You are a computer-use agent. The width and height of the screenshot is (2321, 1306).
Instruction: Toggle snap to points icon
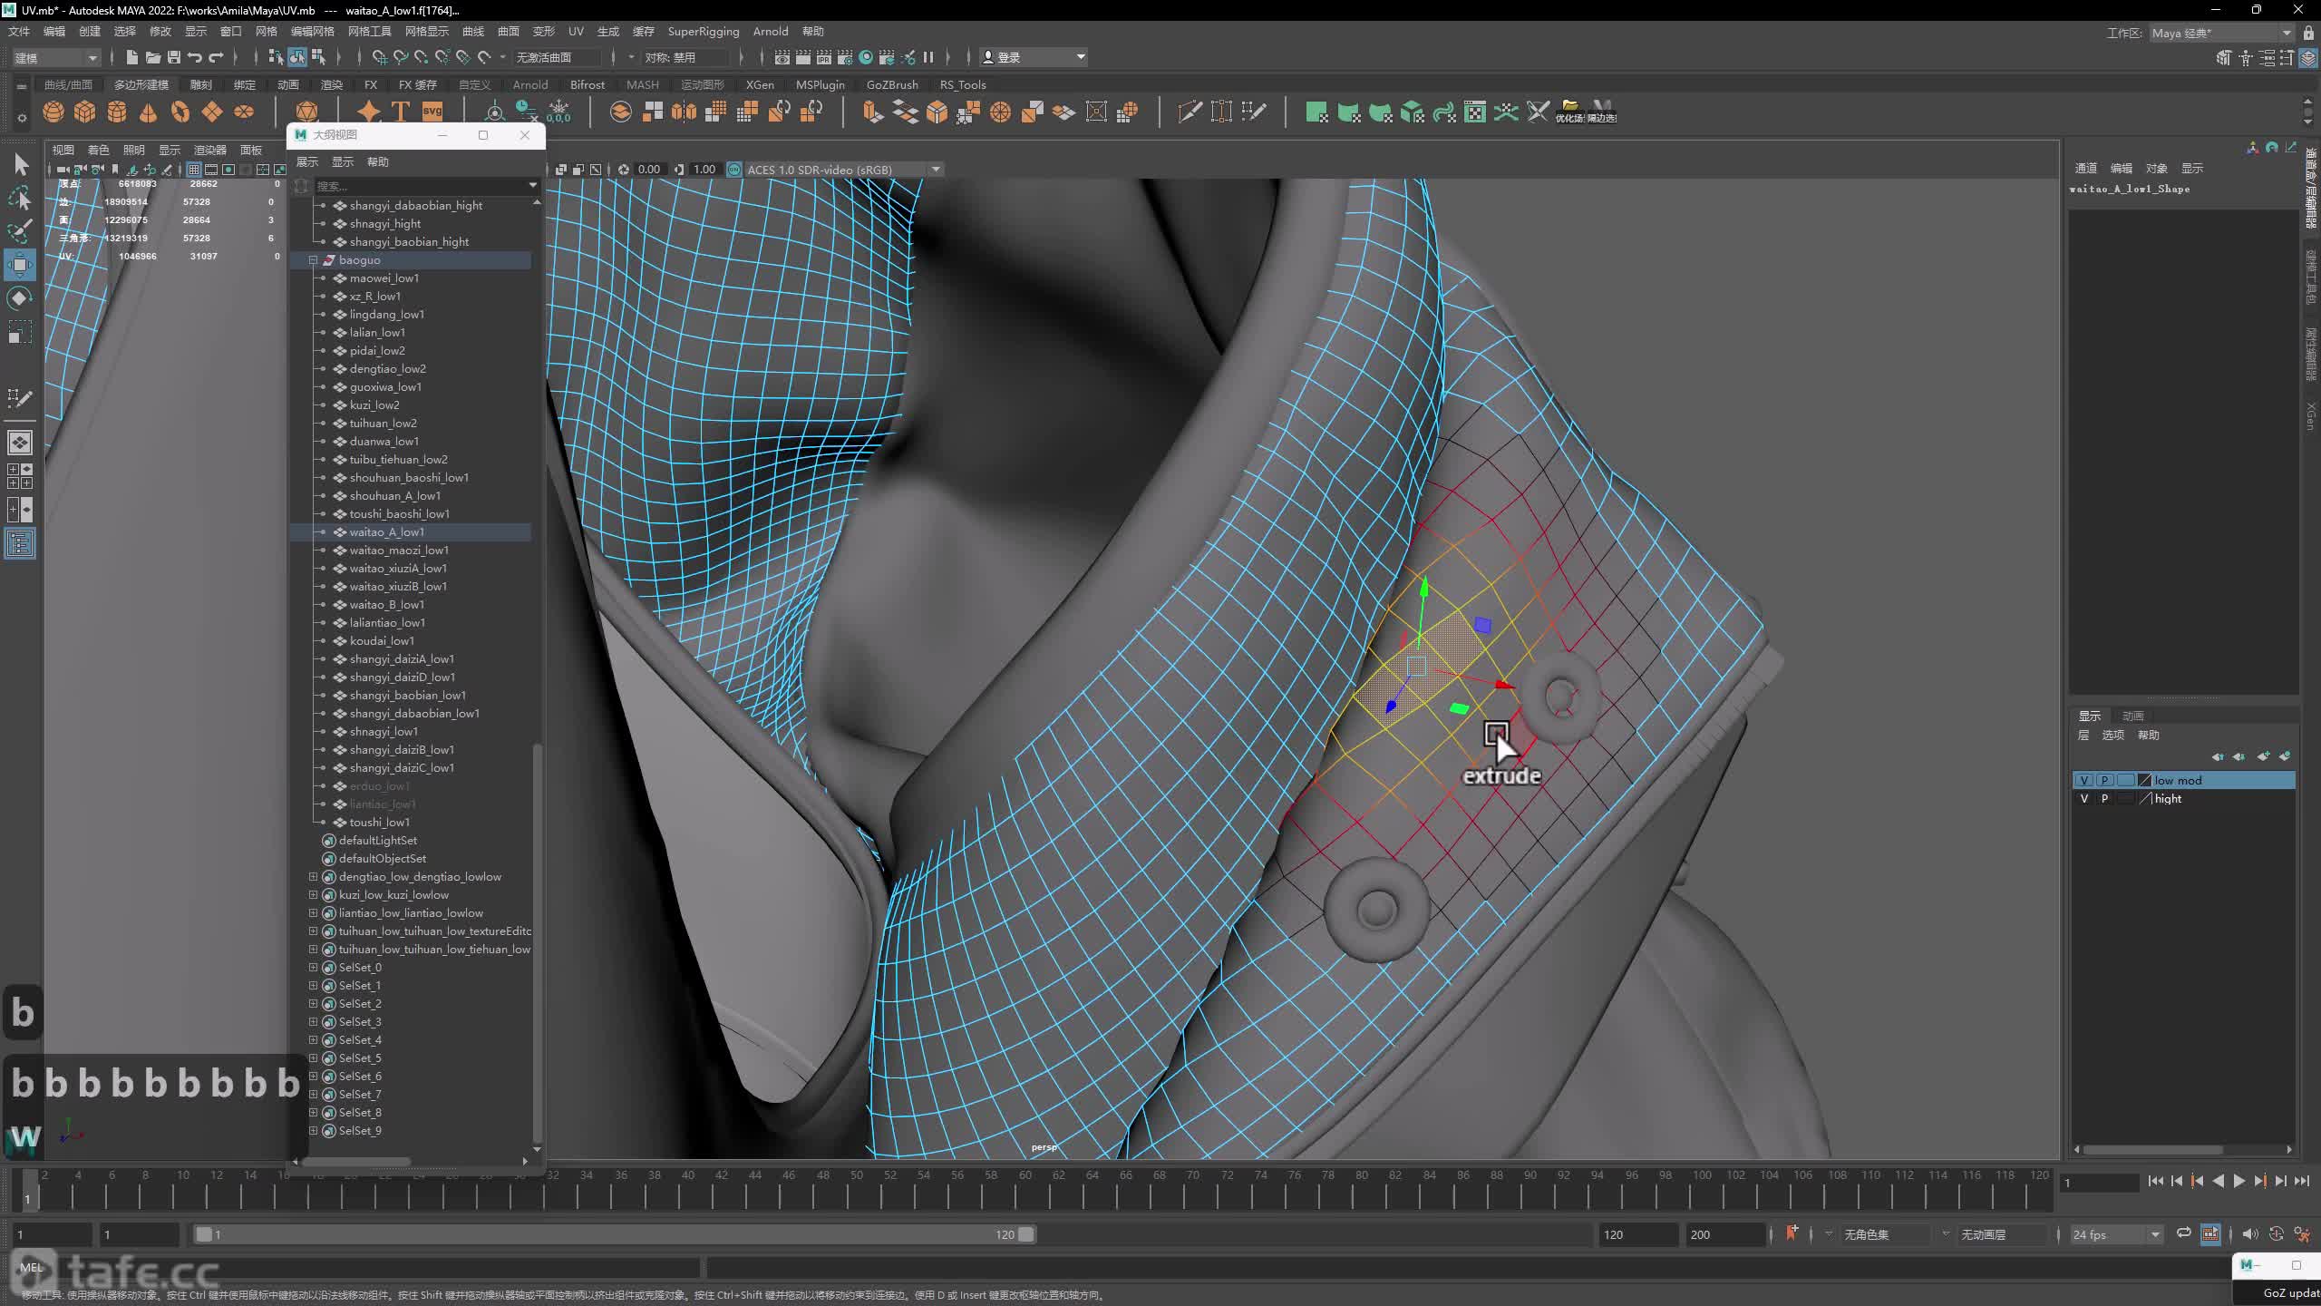pyautogui.click(x=421, y=57)
